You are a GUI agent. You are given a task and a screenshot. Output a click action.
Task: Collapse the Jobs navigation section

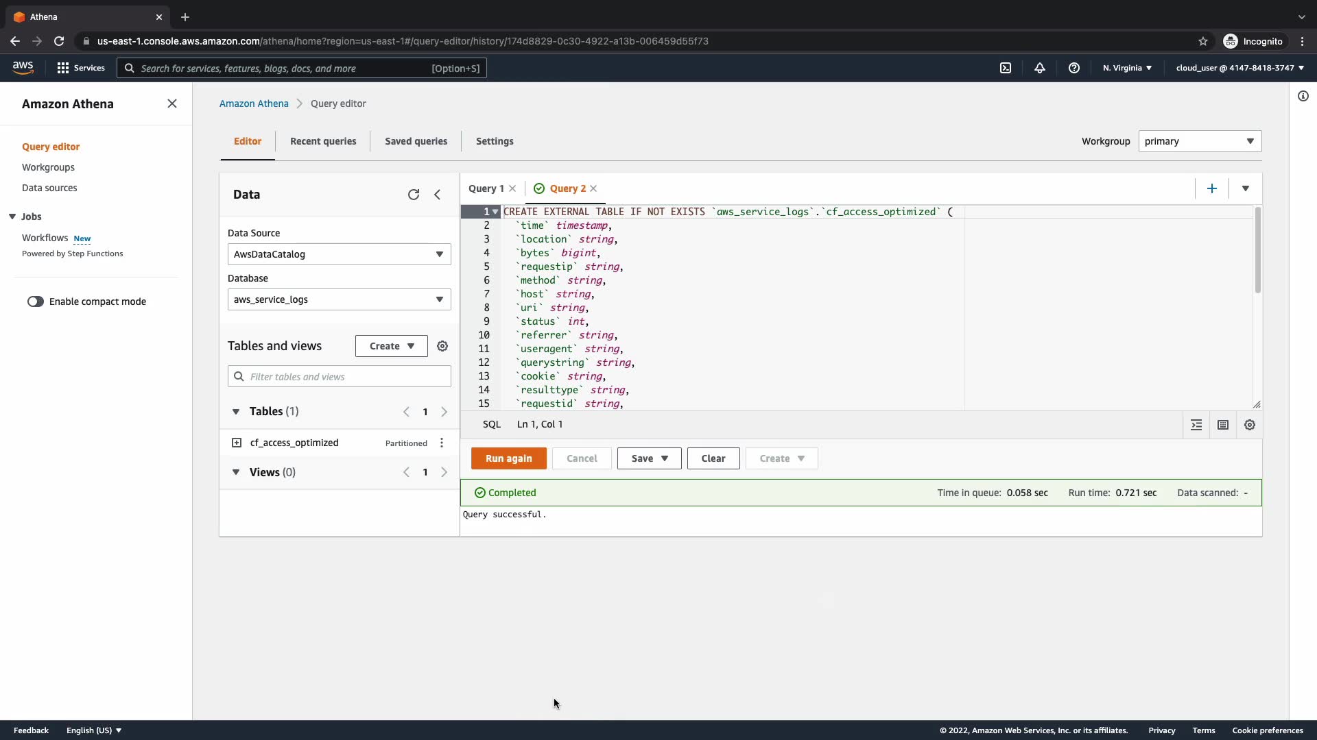pyautogui.click(x=12, y=217)
